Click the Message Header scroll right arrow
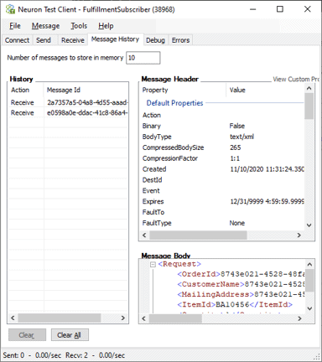This screenshot has width=322, height=362. [299, 235]
